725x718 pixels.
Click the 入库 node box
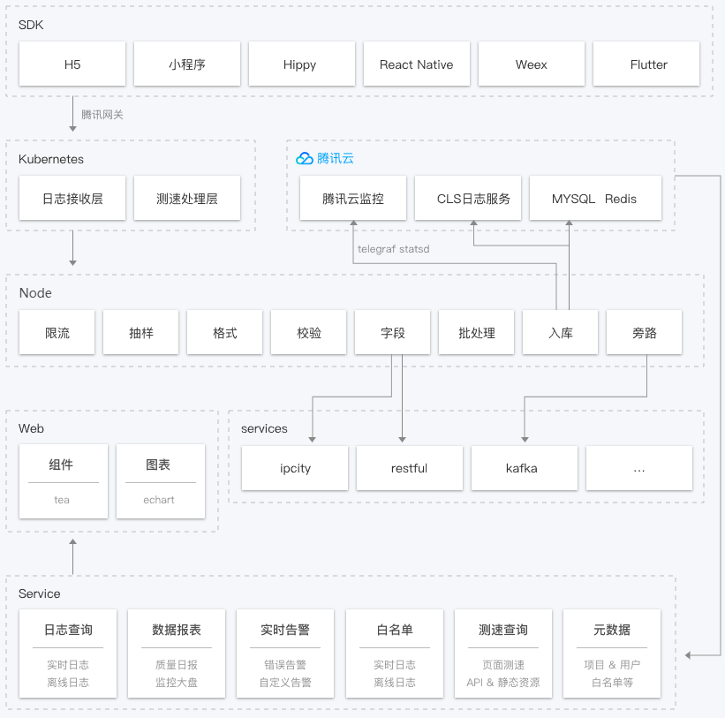[561, 332]
